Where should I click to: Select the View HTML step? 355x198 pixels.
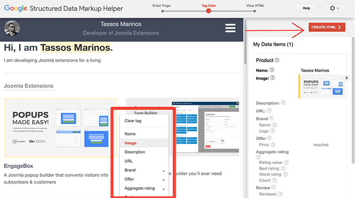pos(255,6)
